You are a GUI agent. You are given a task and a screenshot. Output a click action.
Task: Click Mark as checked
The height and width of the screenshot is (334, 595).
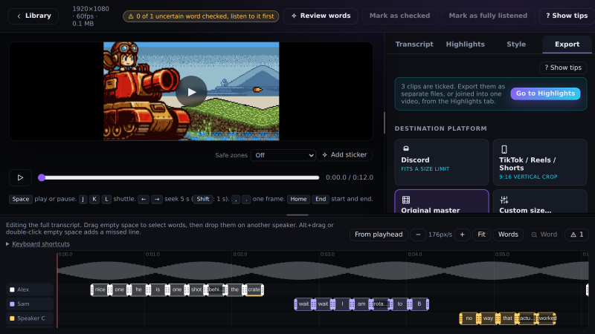pos(399,16)
